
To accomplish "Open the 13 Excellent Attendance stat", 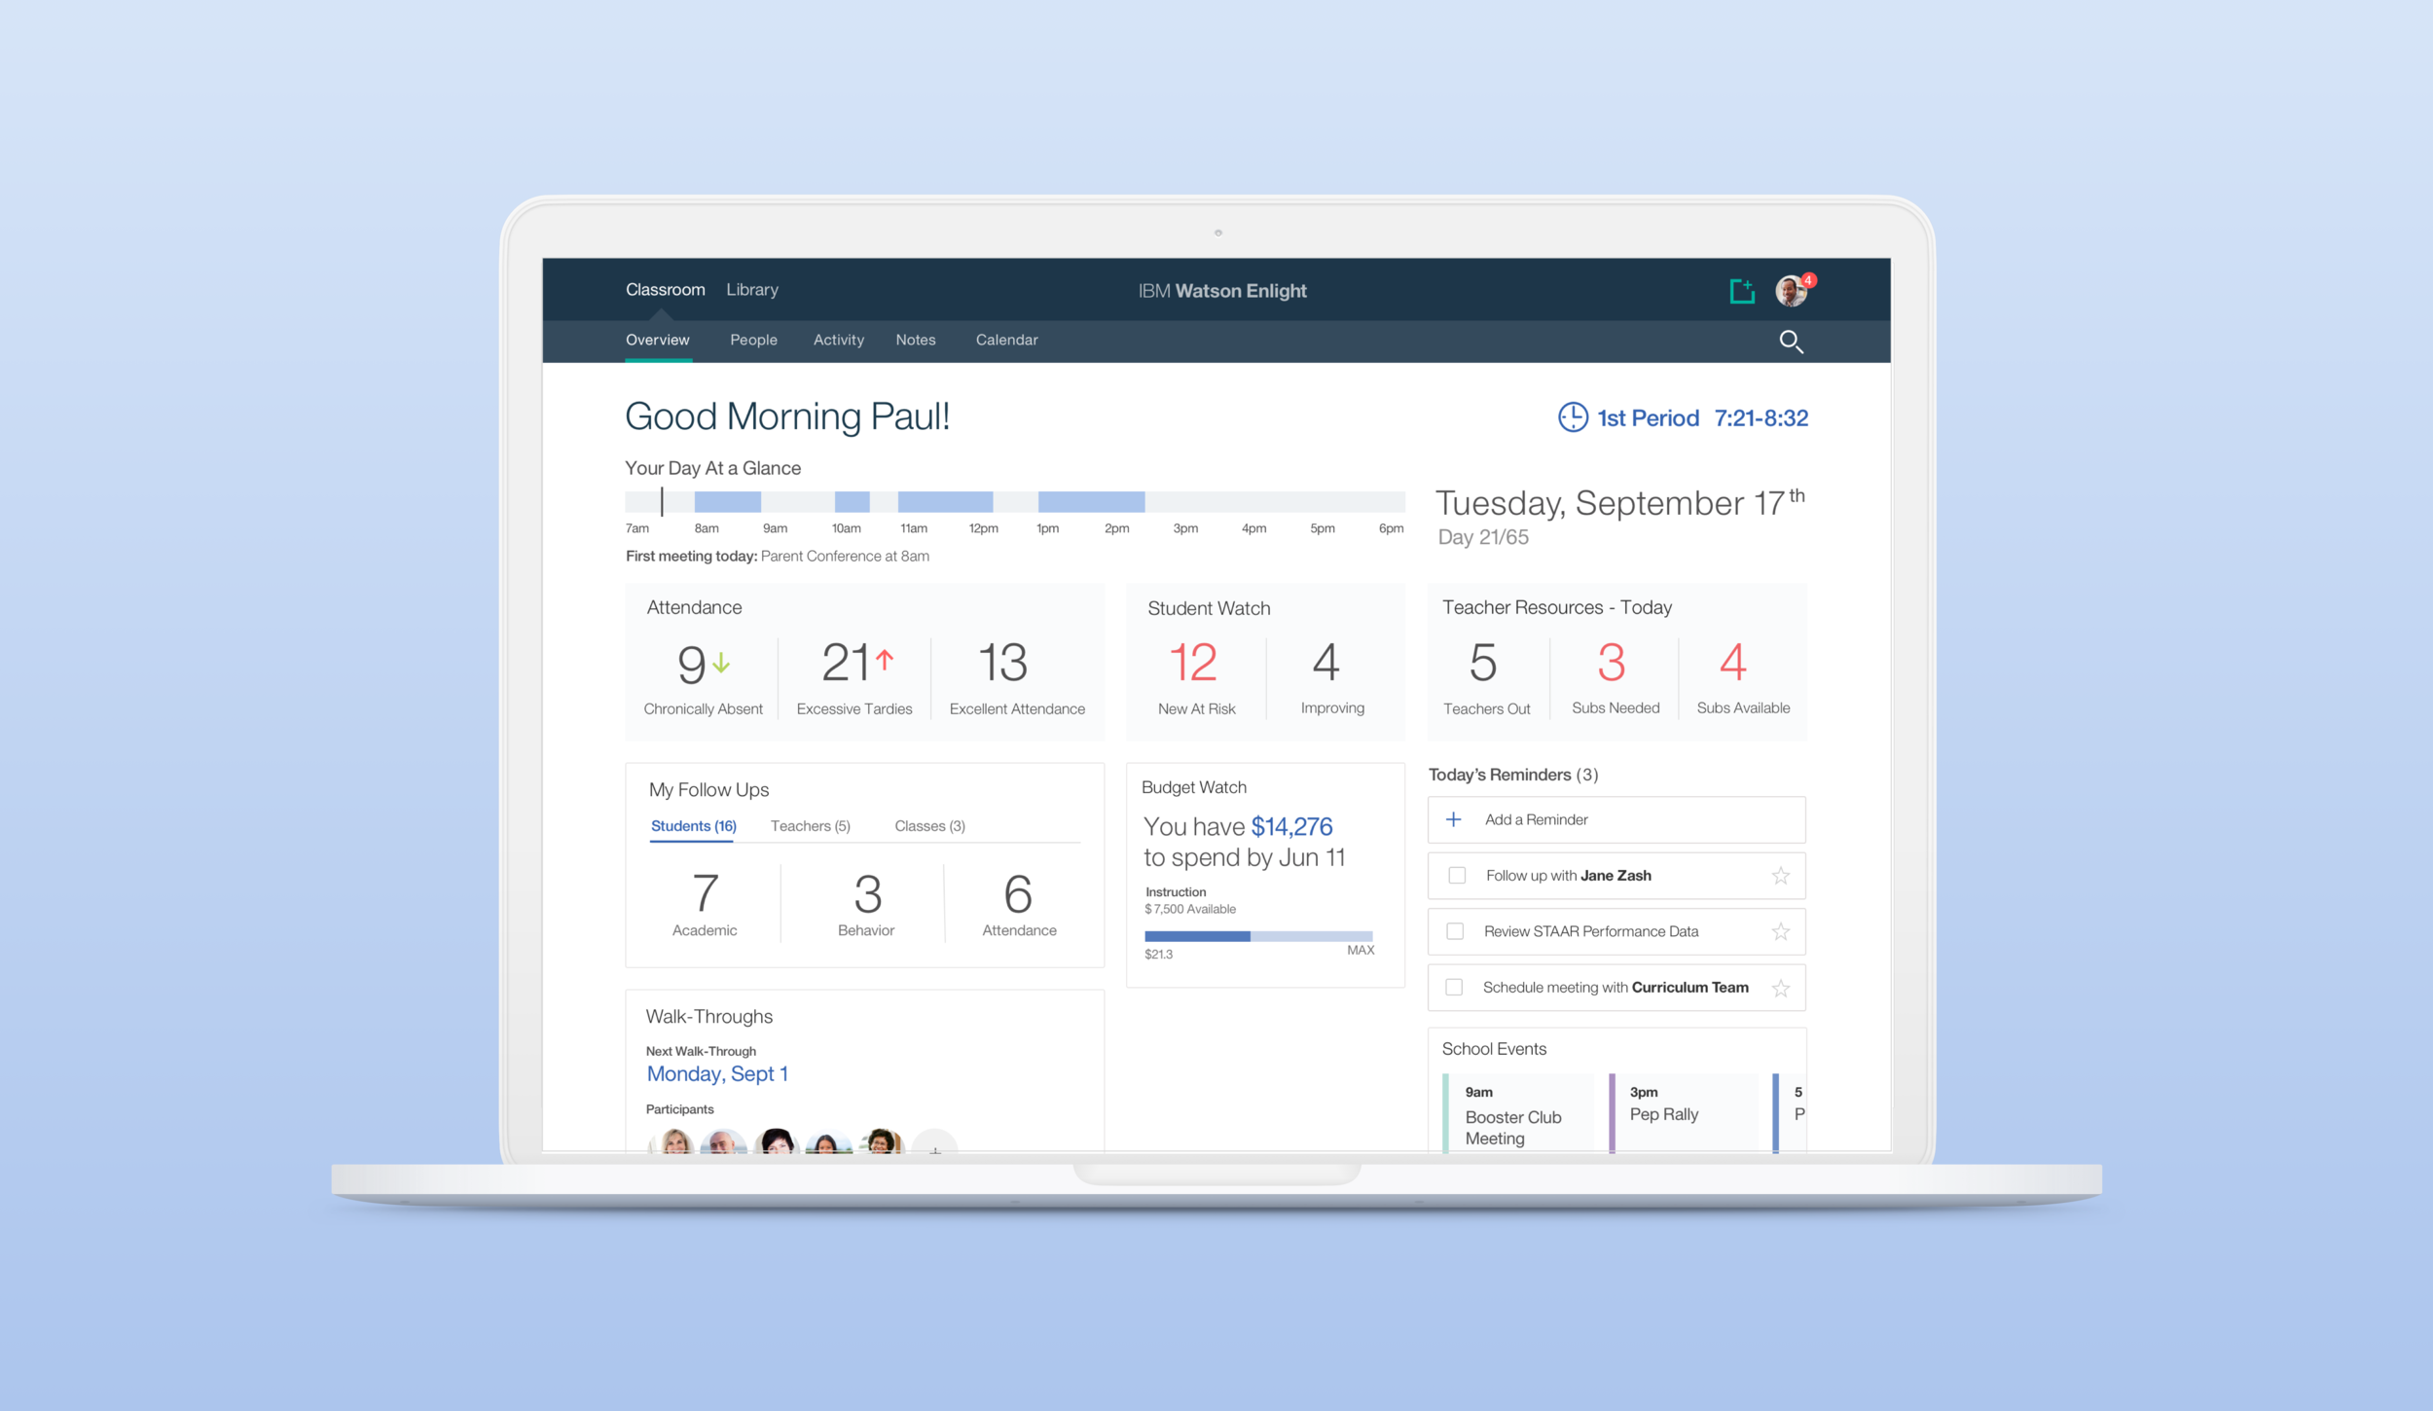I will pos(1017,678).
